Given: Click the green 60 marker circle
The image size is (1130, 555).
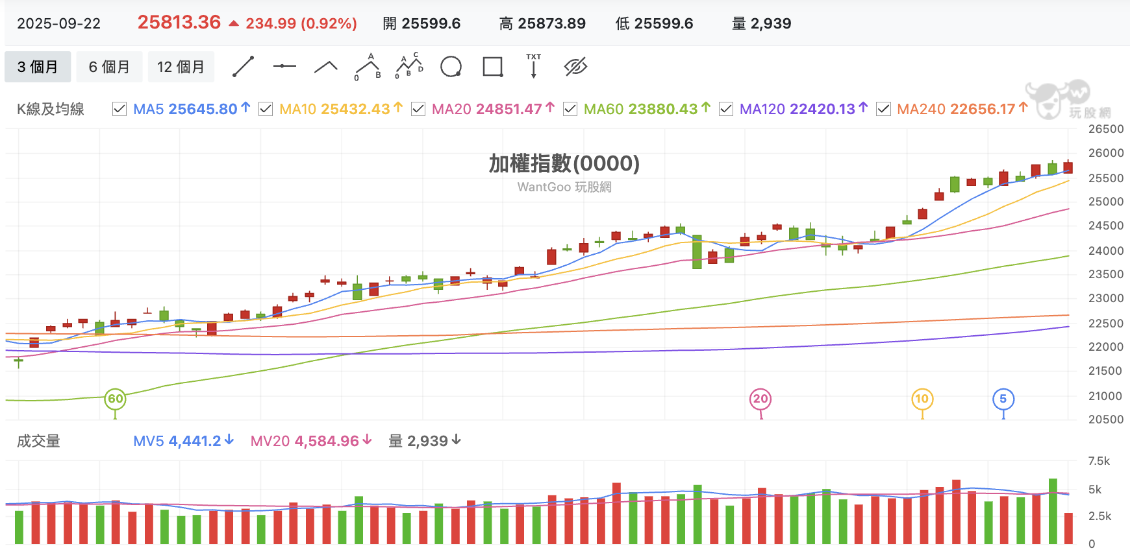Looking at the screenshot, I should (x=115, y=399).
